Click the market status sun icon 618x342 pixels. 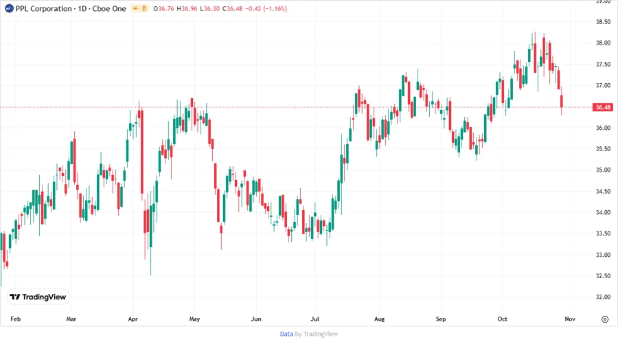click(x=135, y=8)
